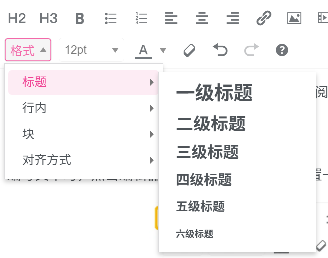Align text to the right
This screenshot has width=328, height=258.
[232, 19]
